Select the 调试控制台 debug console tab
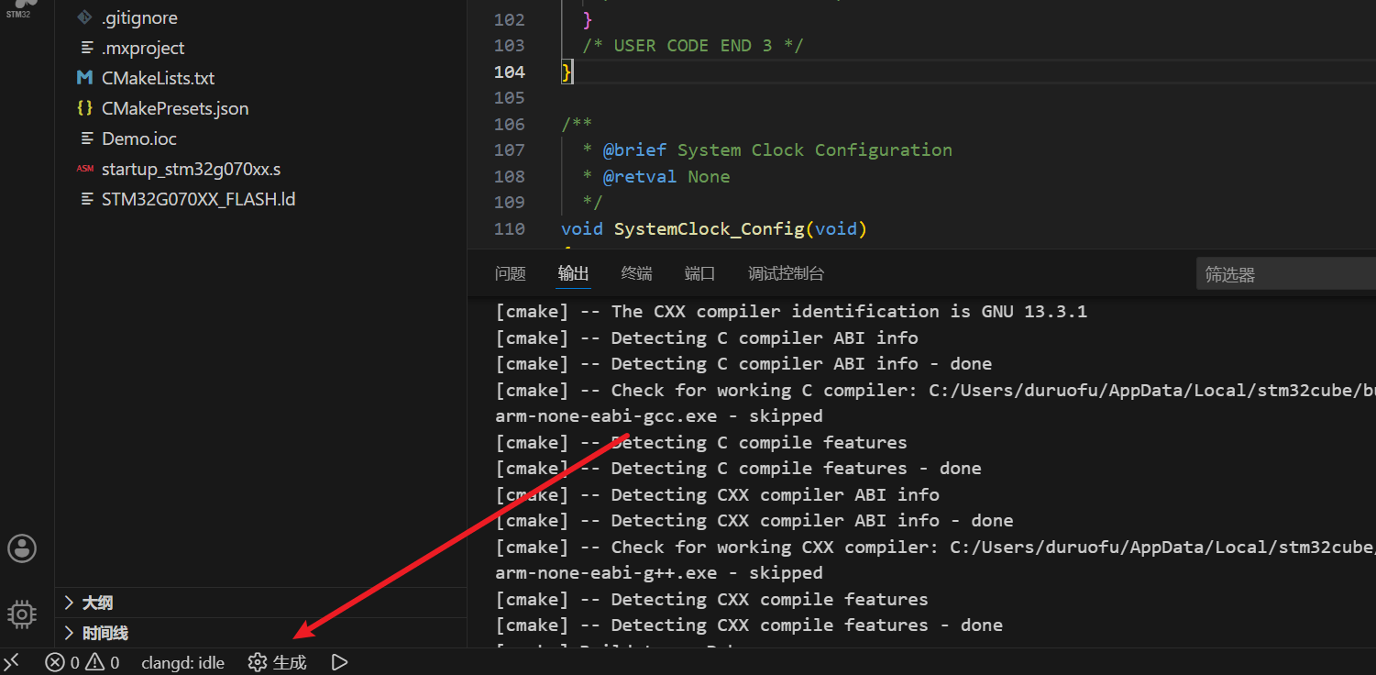The image size is (1376, 675). 786,273
